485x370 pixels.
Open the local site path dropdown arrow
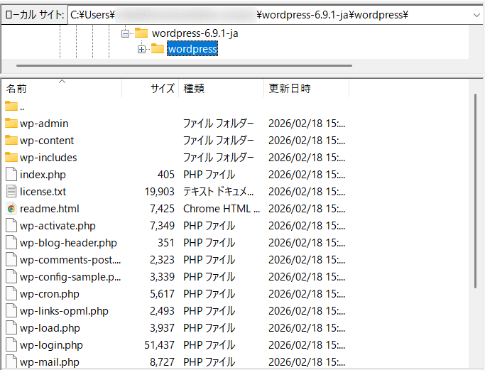coord(476,15)
